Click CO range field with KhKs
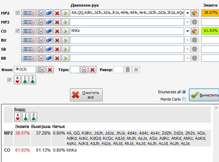The height and width of the screenshot is (162, 219). (127, 31)
